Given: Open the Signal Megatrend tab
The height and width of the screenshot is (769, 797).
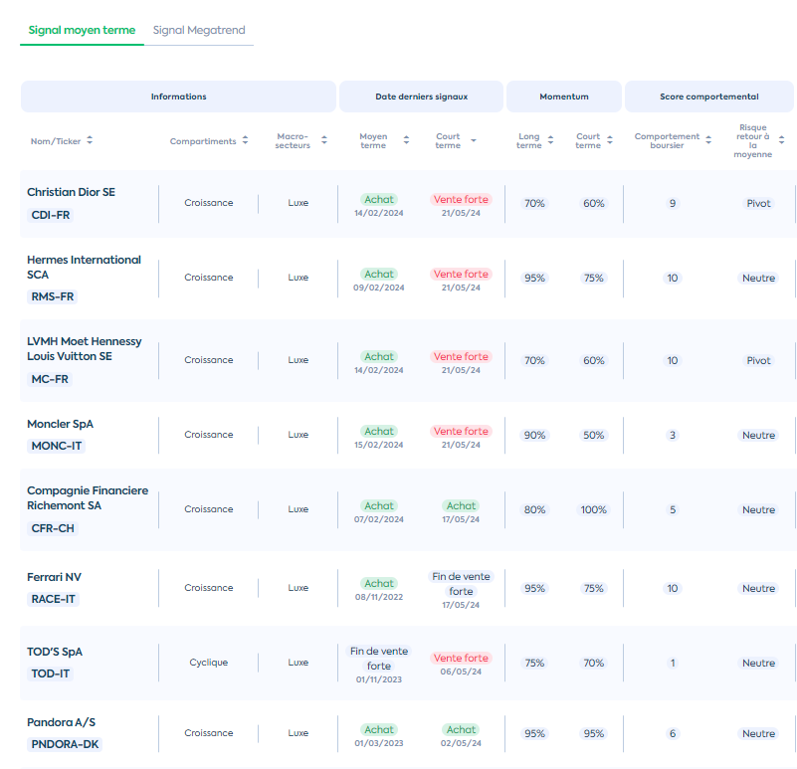Looking at the screenshot, I should point(199,30).
